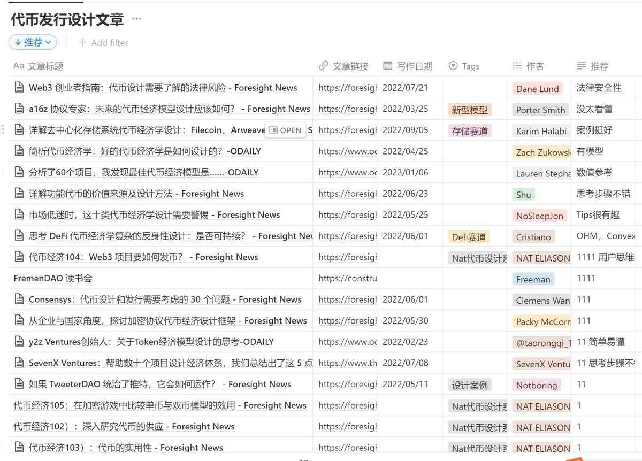This screenshot has width=642, height=461.
Task: Click 法律安全性 recommendation cell
Action: tap(603, 88)
